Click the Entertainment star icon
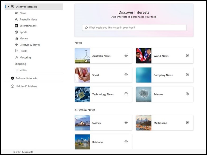This screenshot has width=207, height=155. click(x=16, y=26)
